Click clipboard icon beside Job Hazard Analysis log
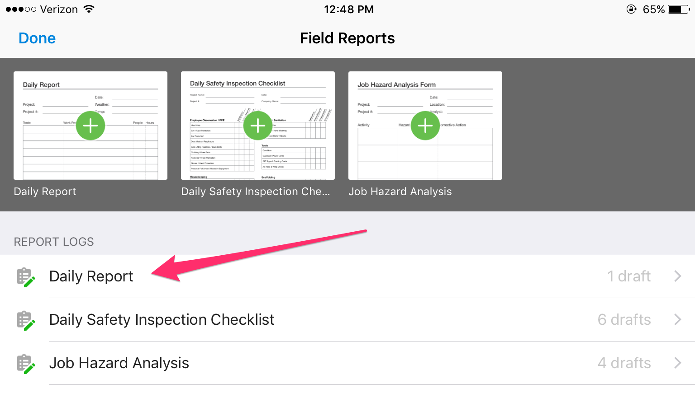The width and height of the screenshot is (695, 393). click(x=25, y=364)
